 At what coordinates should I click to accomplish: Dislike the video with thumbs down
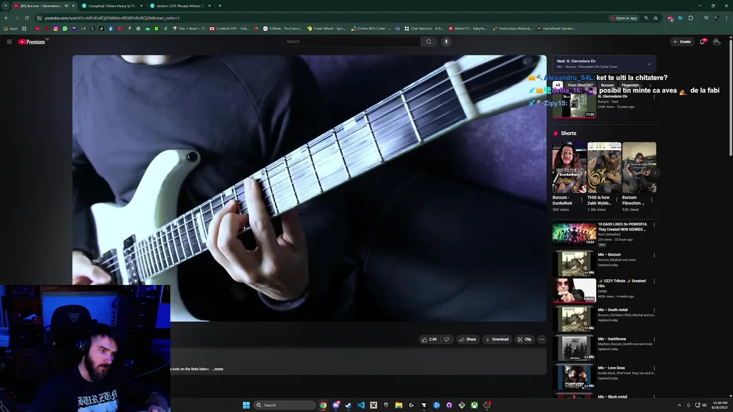pyautogui.click(x=447, y=339)
